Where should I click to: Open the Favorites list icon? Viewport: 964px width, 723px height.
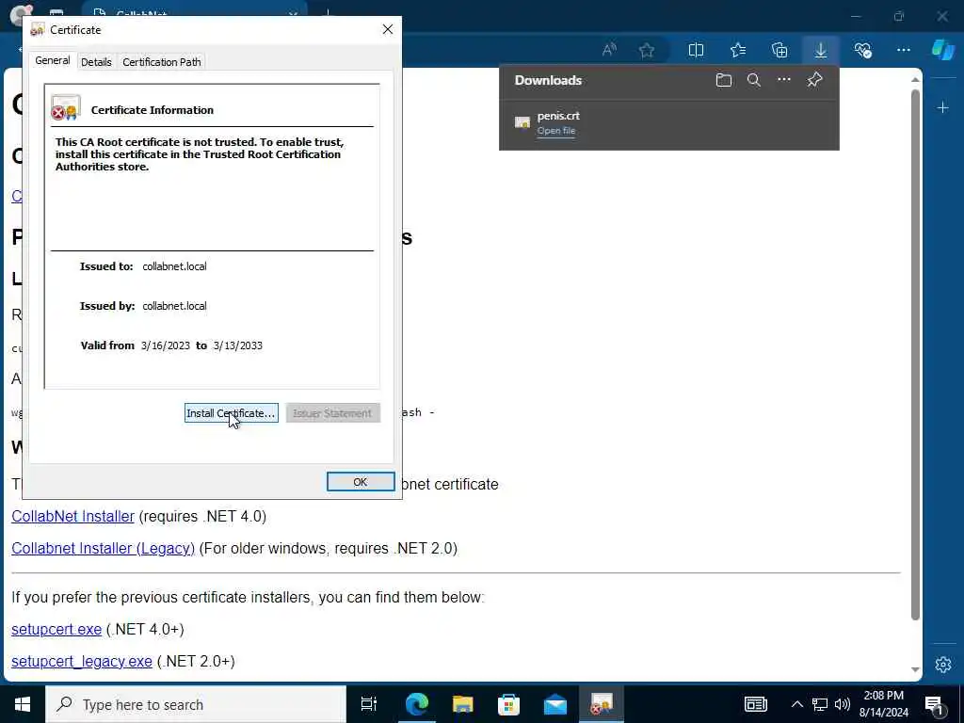(738, 51)
